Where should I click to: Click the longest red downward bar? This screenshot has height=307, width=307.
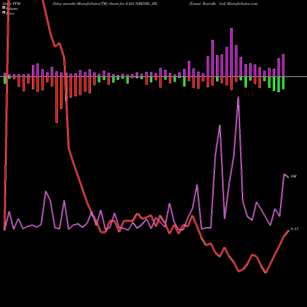[x=56, y=99]
